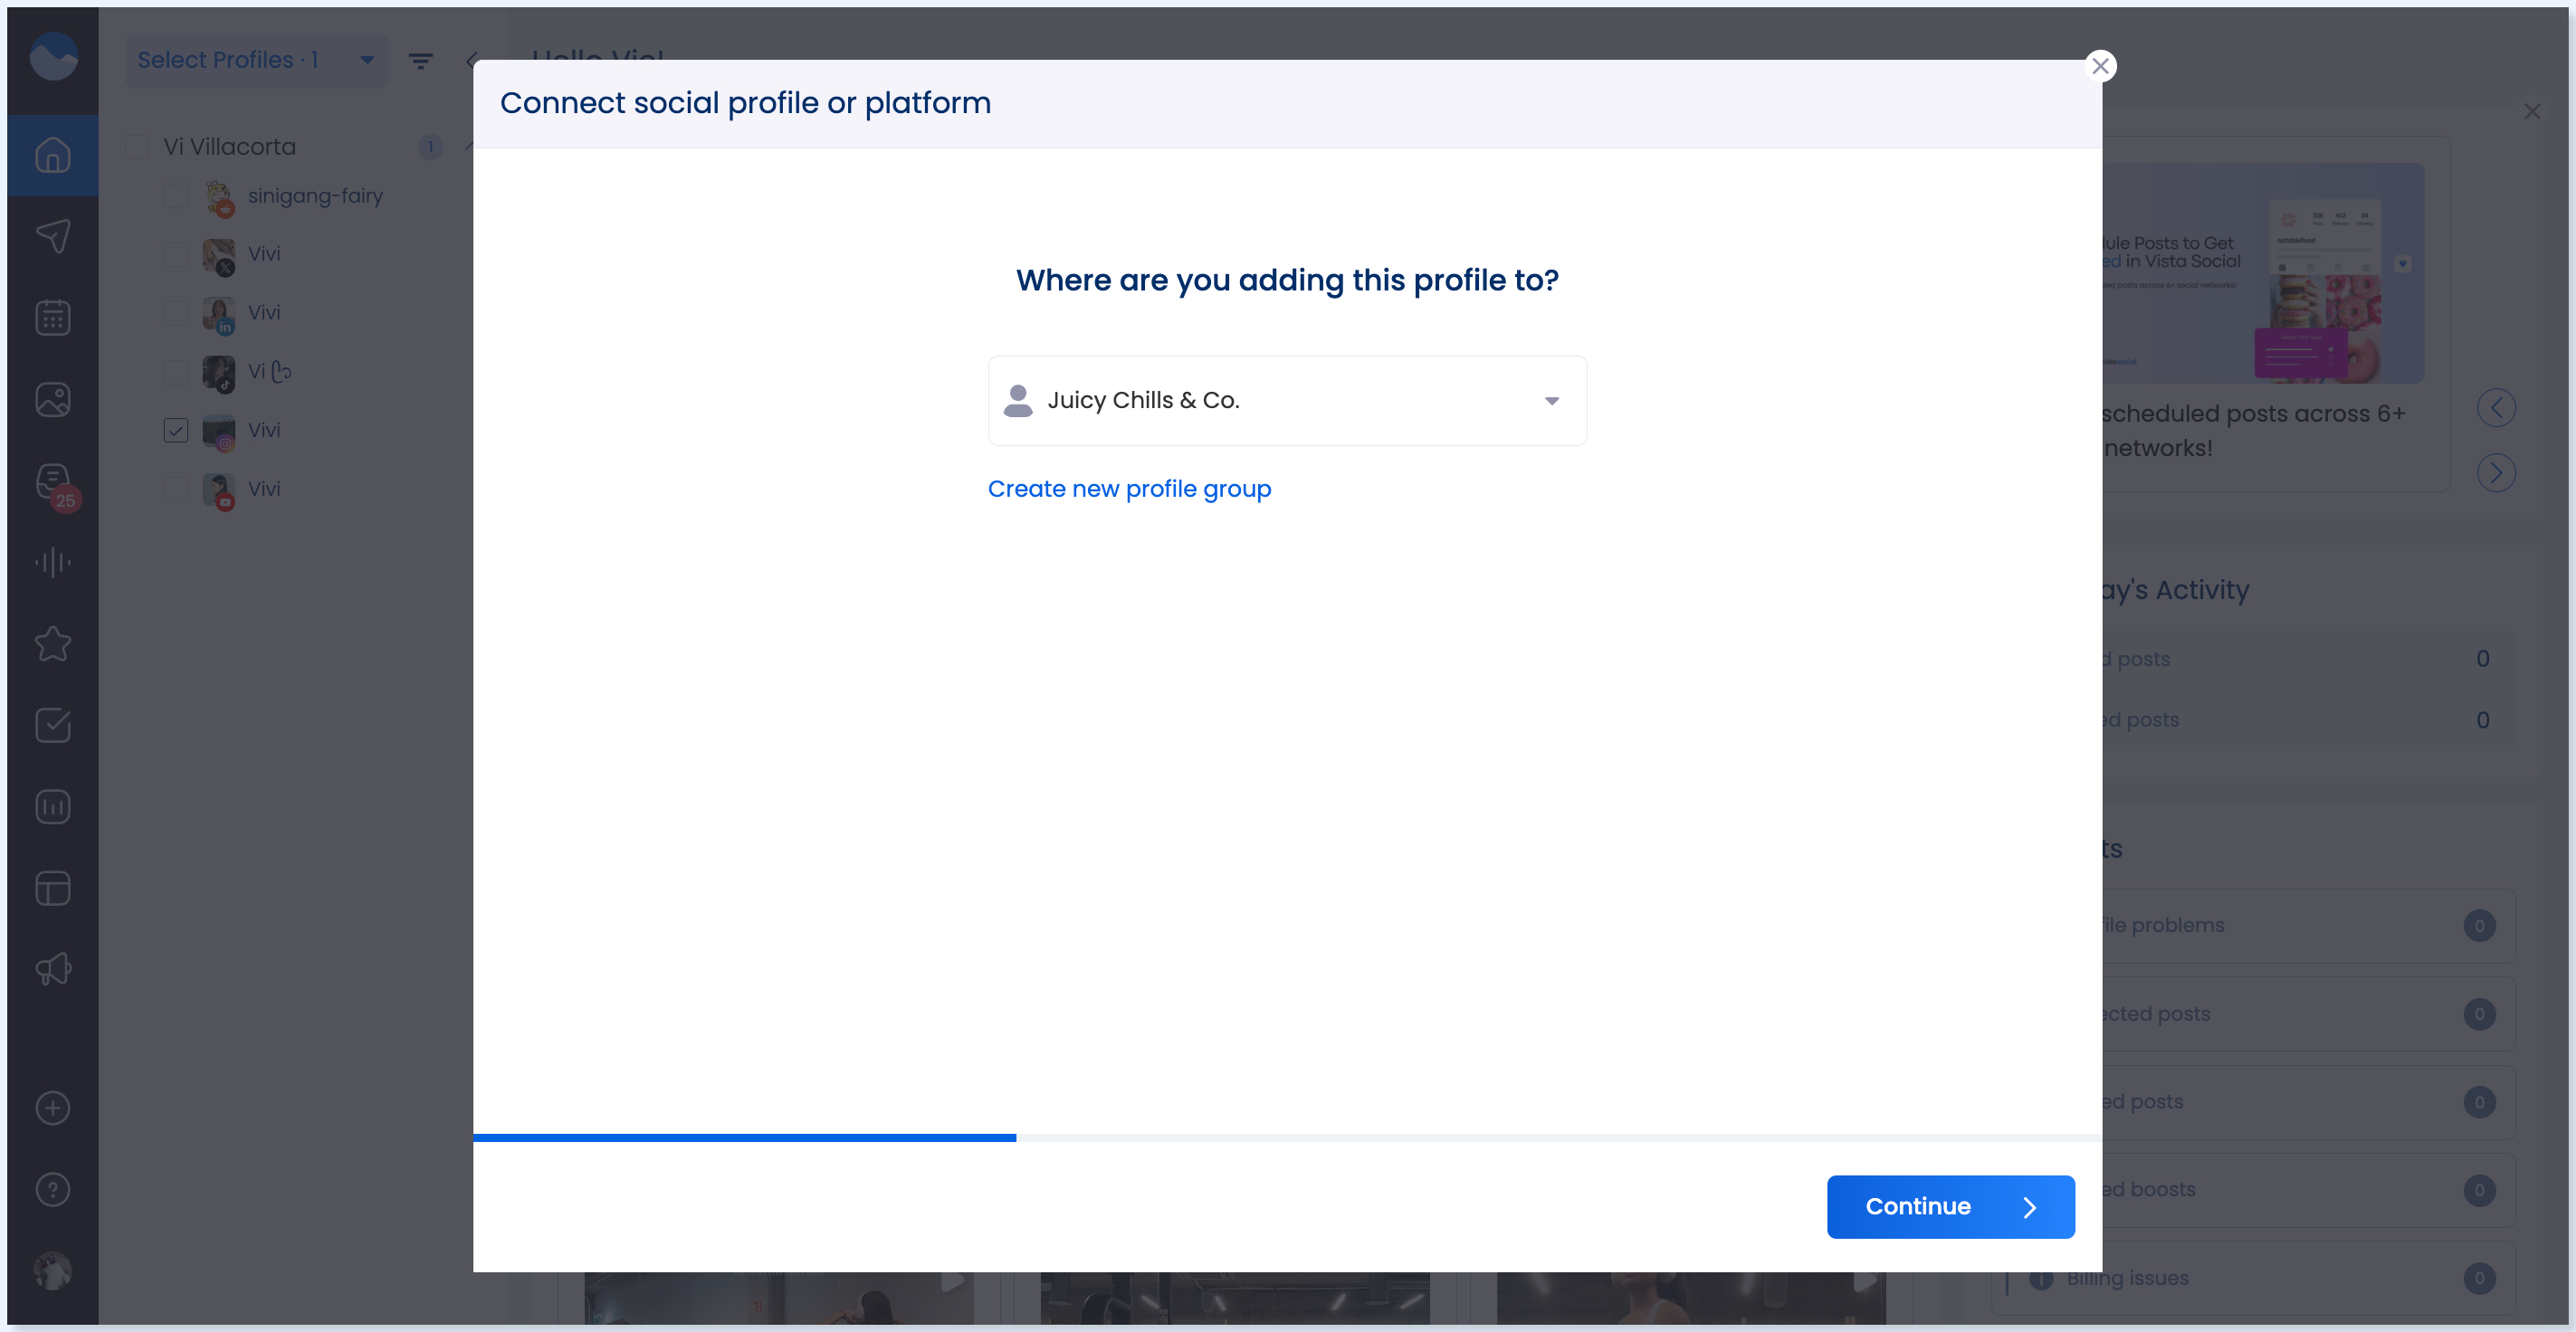
Task: Click the dropdown arrow in profile group field
Action: 1551,401
